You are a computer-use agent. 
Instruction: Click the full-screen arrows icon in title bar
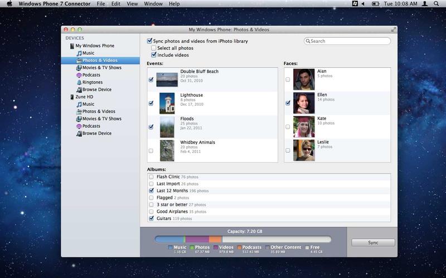394,29
